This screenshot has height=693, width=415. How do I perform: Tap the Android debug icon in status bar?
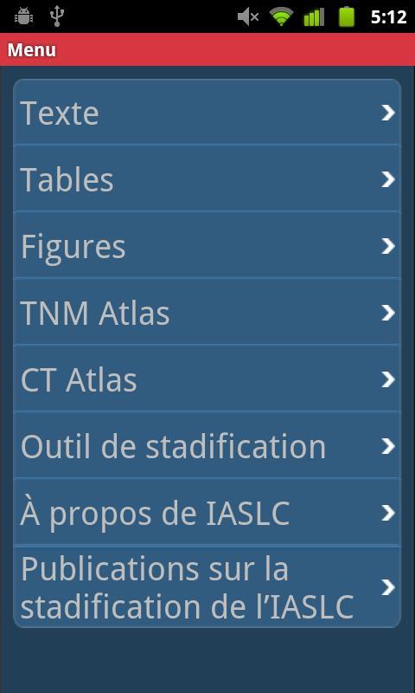(24, 16)
